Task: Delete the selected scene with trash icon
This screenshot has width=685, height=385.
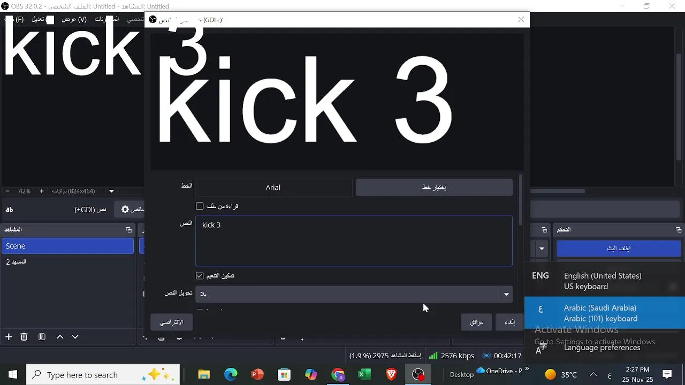Action: 24,337
